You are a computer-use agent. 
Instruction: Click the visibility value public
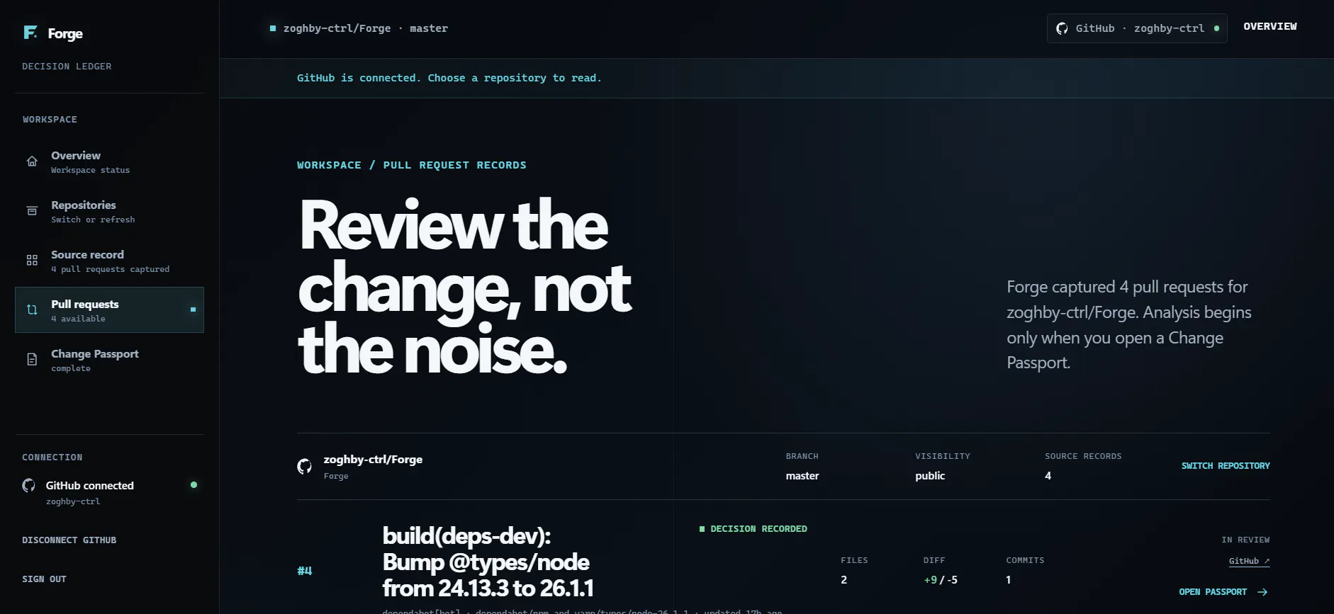coord(930,476)
